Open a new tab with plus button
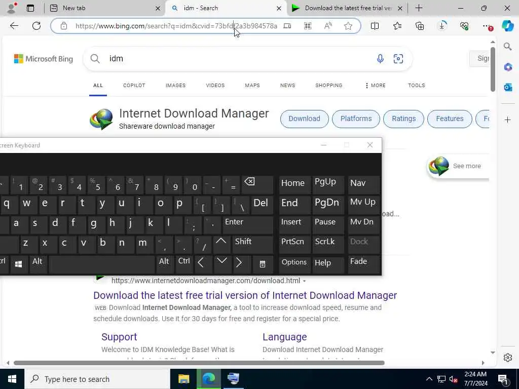This screenshot has height=389, width=519. [x=419, y=8]
